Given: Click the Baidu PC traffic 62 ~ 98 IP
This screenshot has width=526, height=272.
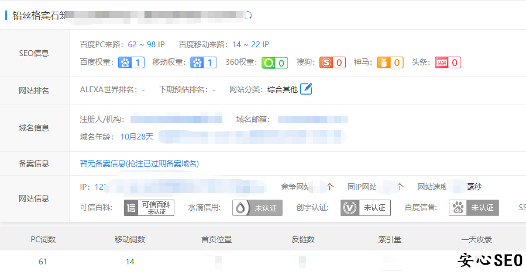Looking at the screenshot, I should coord(149,44).
